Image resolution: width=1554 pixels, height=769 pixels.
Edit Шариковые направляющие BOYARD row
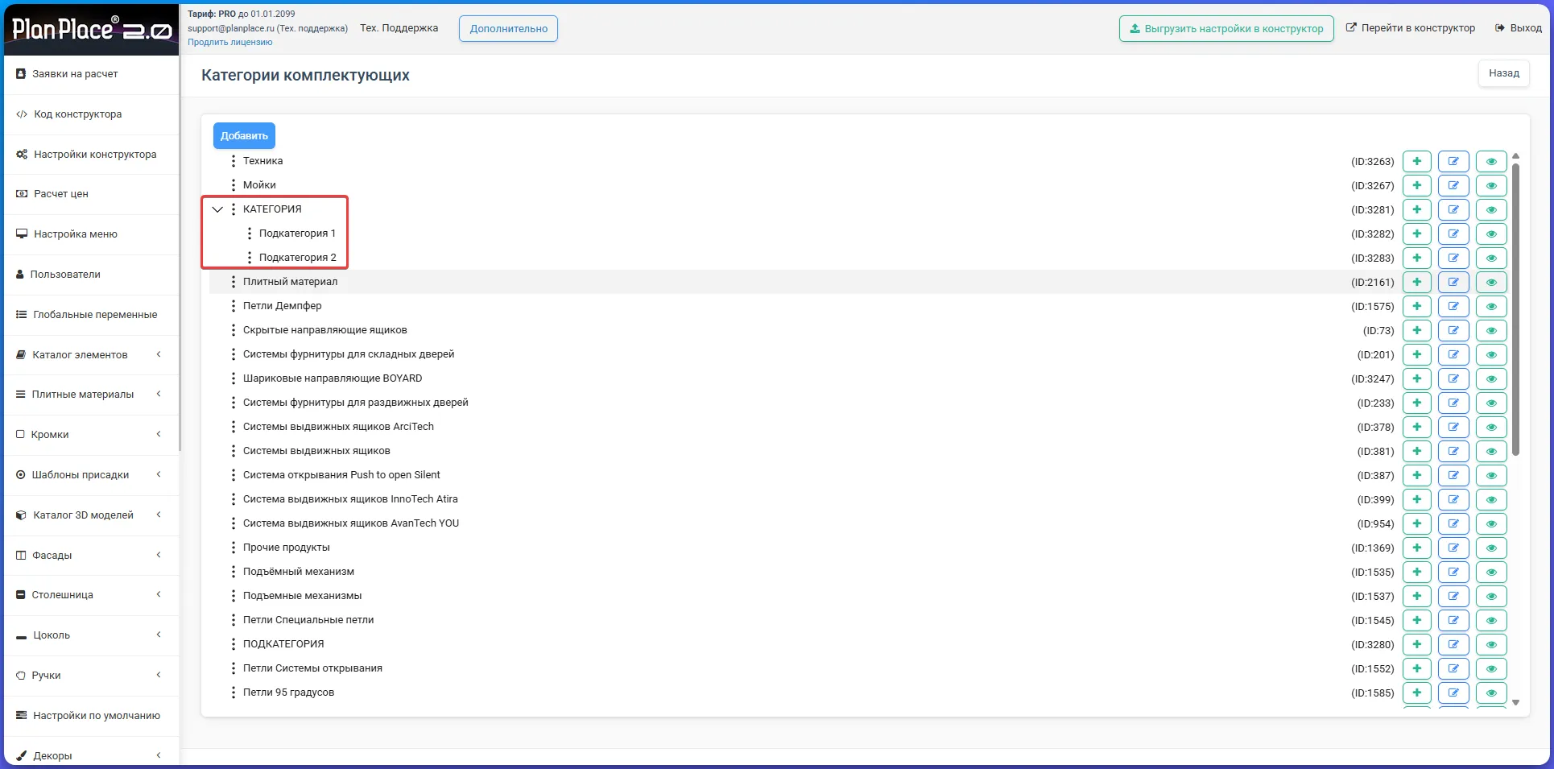[x=1453, y=378]
